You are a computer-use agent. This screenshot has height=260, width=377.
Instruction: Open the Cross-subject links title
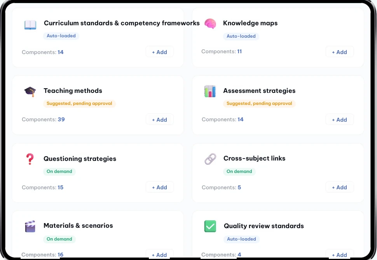(x=255, y=158)
